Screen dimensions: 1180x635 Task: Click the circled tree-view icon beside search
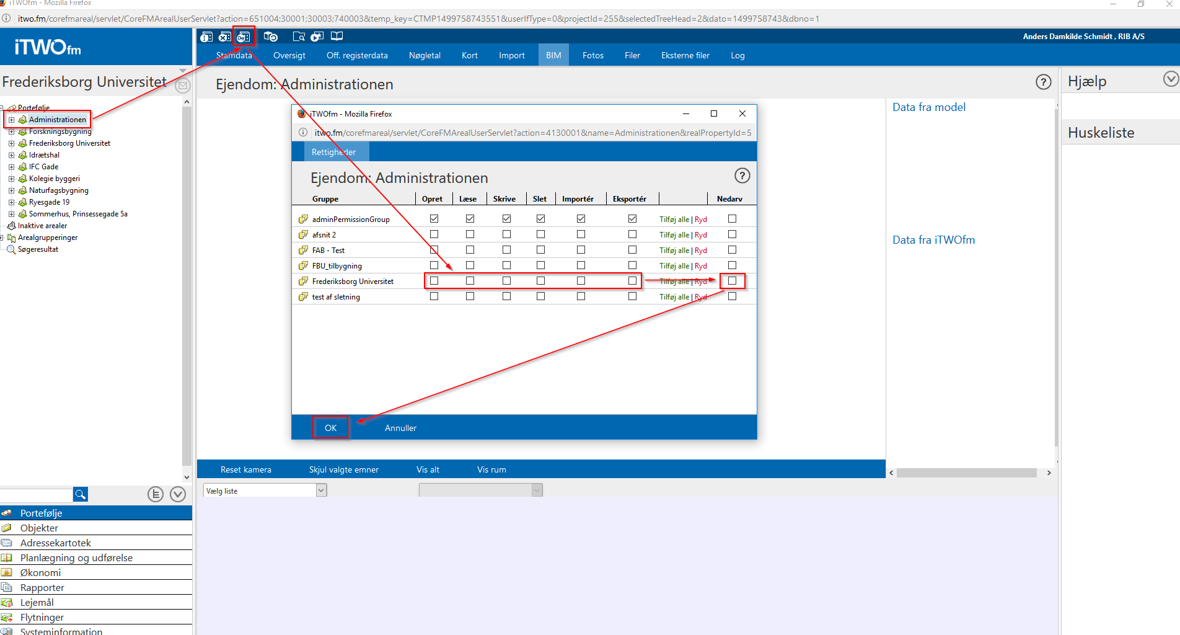pyautogui.click(x=155, y=494)
